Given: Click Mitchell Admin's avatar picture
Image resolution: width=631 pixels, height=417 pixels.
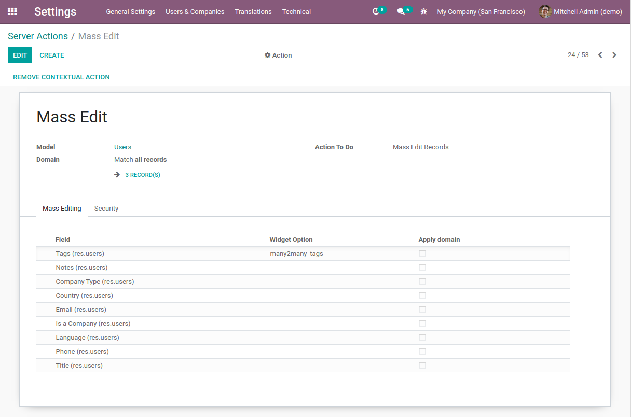Looking at the screenshot, I should (x=545, y=11).
